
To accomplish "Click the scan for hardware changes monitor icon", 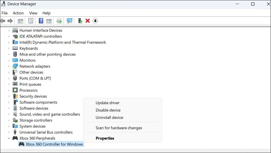I will click(x=70, y=21).
